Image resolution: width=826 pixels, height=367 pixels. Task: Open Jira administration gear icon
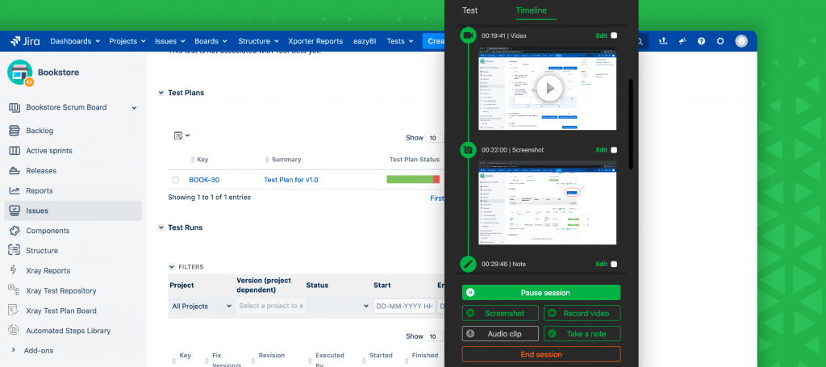click(720, 41)
